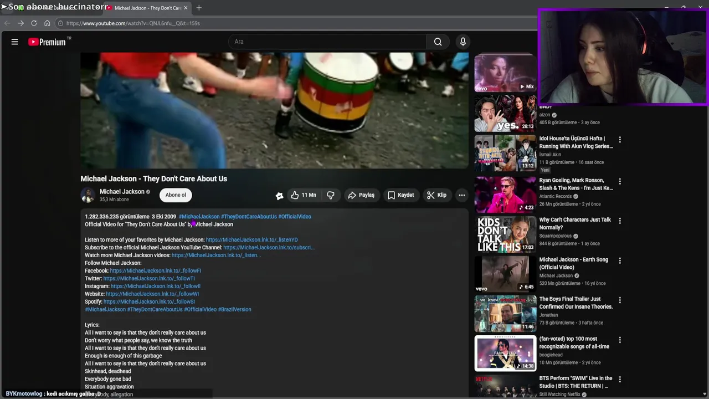
Task: Open the Atlantic Records channel name
Action: (x=556, y=196)
